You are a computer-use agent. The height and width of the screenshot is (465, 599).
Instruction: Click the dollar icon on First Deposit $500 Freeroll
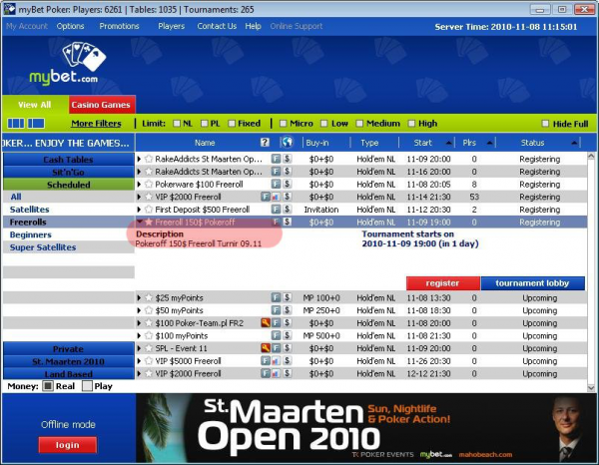pos(288,210)
